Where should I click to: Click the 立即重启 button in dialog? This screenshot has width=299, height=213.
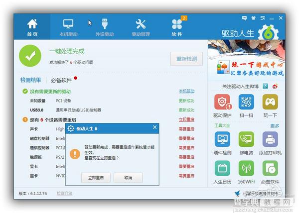[x=96, y=178]
